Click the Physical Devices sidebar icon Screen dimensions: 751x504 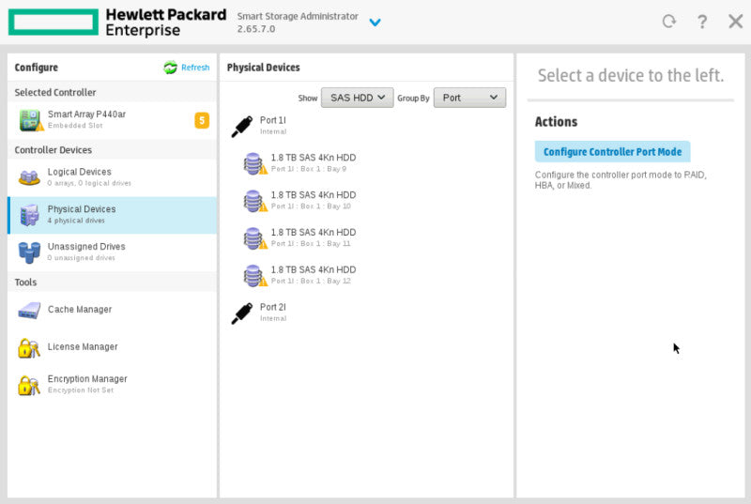tap(29, 215)
